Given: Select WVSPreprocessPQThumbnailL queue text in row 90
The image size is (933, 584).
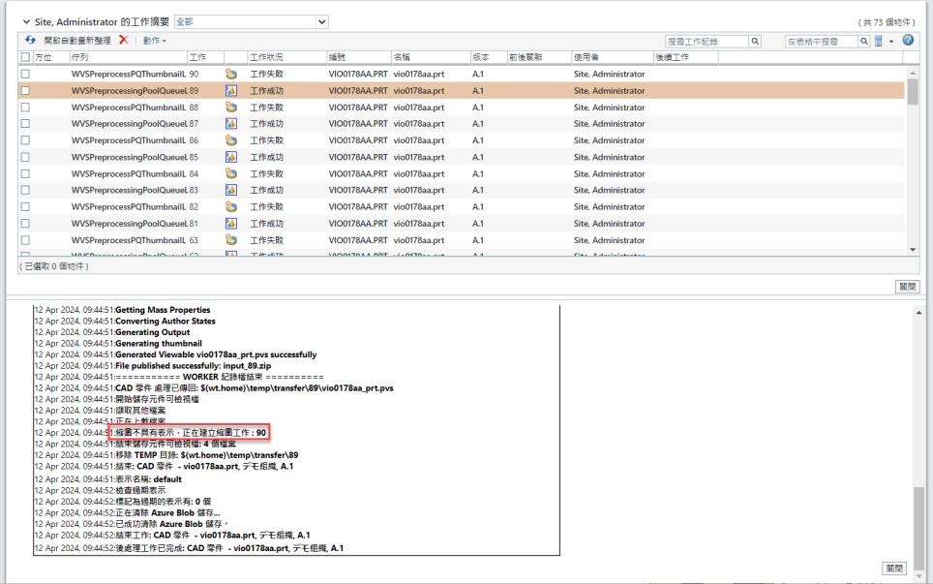Looking at the screenshot, I should [129, 74].
